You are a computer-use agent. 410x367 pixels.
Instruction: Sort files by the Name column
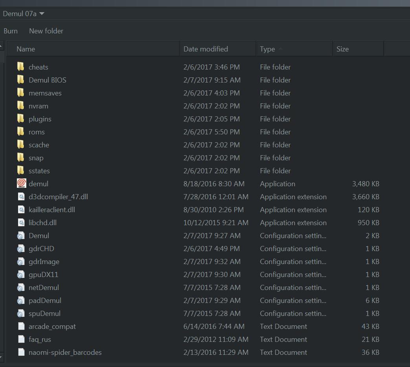93,49
